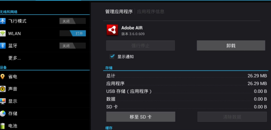Viewport: 271px width, 130px height.
Task: Uncheck the 显示通知 checkbox
Action: tap(112, 56)
